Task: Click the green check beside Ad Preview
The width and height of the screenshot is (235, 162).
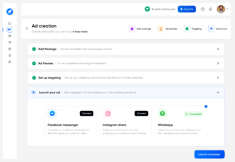Action: 34,64
